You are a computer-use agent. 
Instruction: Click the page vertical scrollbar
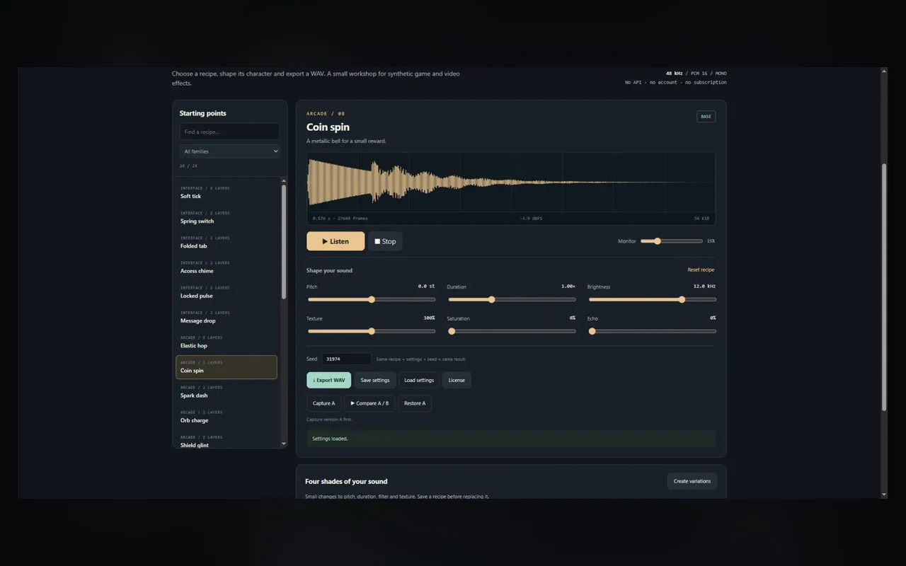coord(883,287)
